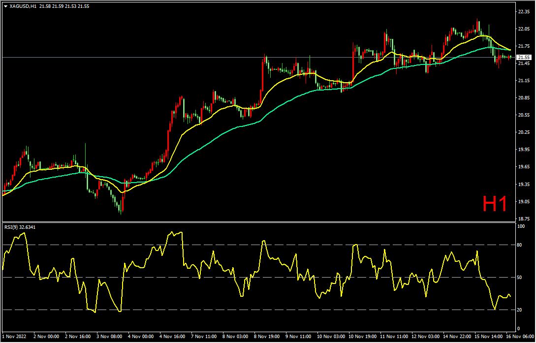Click the 20.55 price axis label
This screenshot has height=343, width=536.
click(524, 115)
